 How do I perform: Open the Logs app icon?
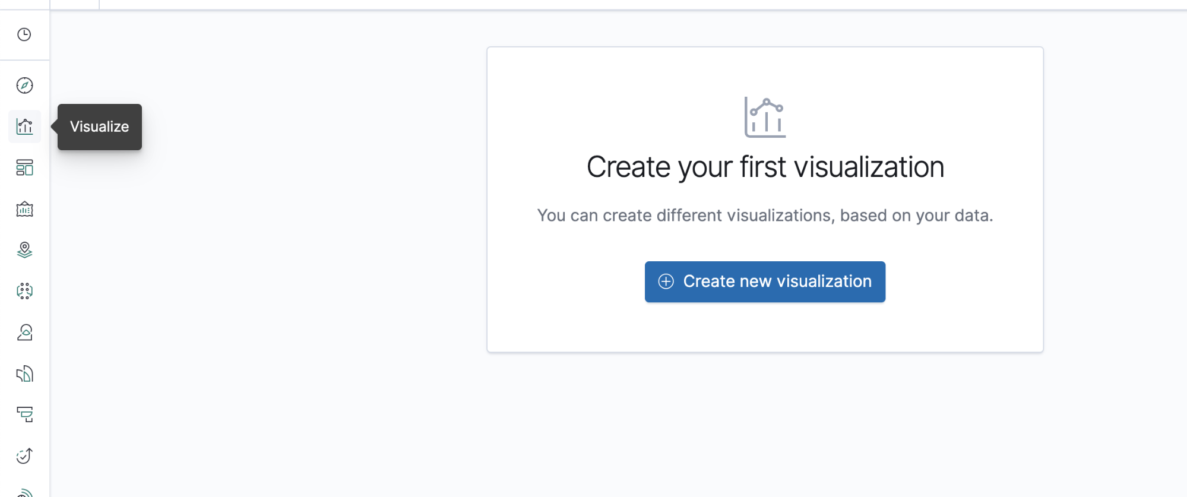tap(24, 373)
